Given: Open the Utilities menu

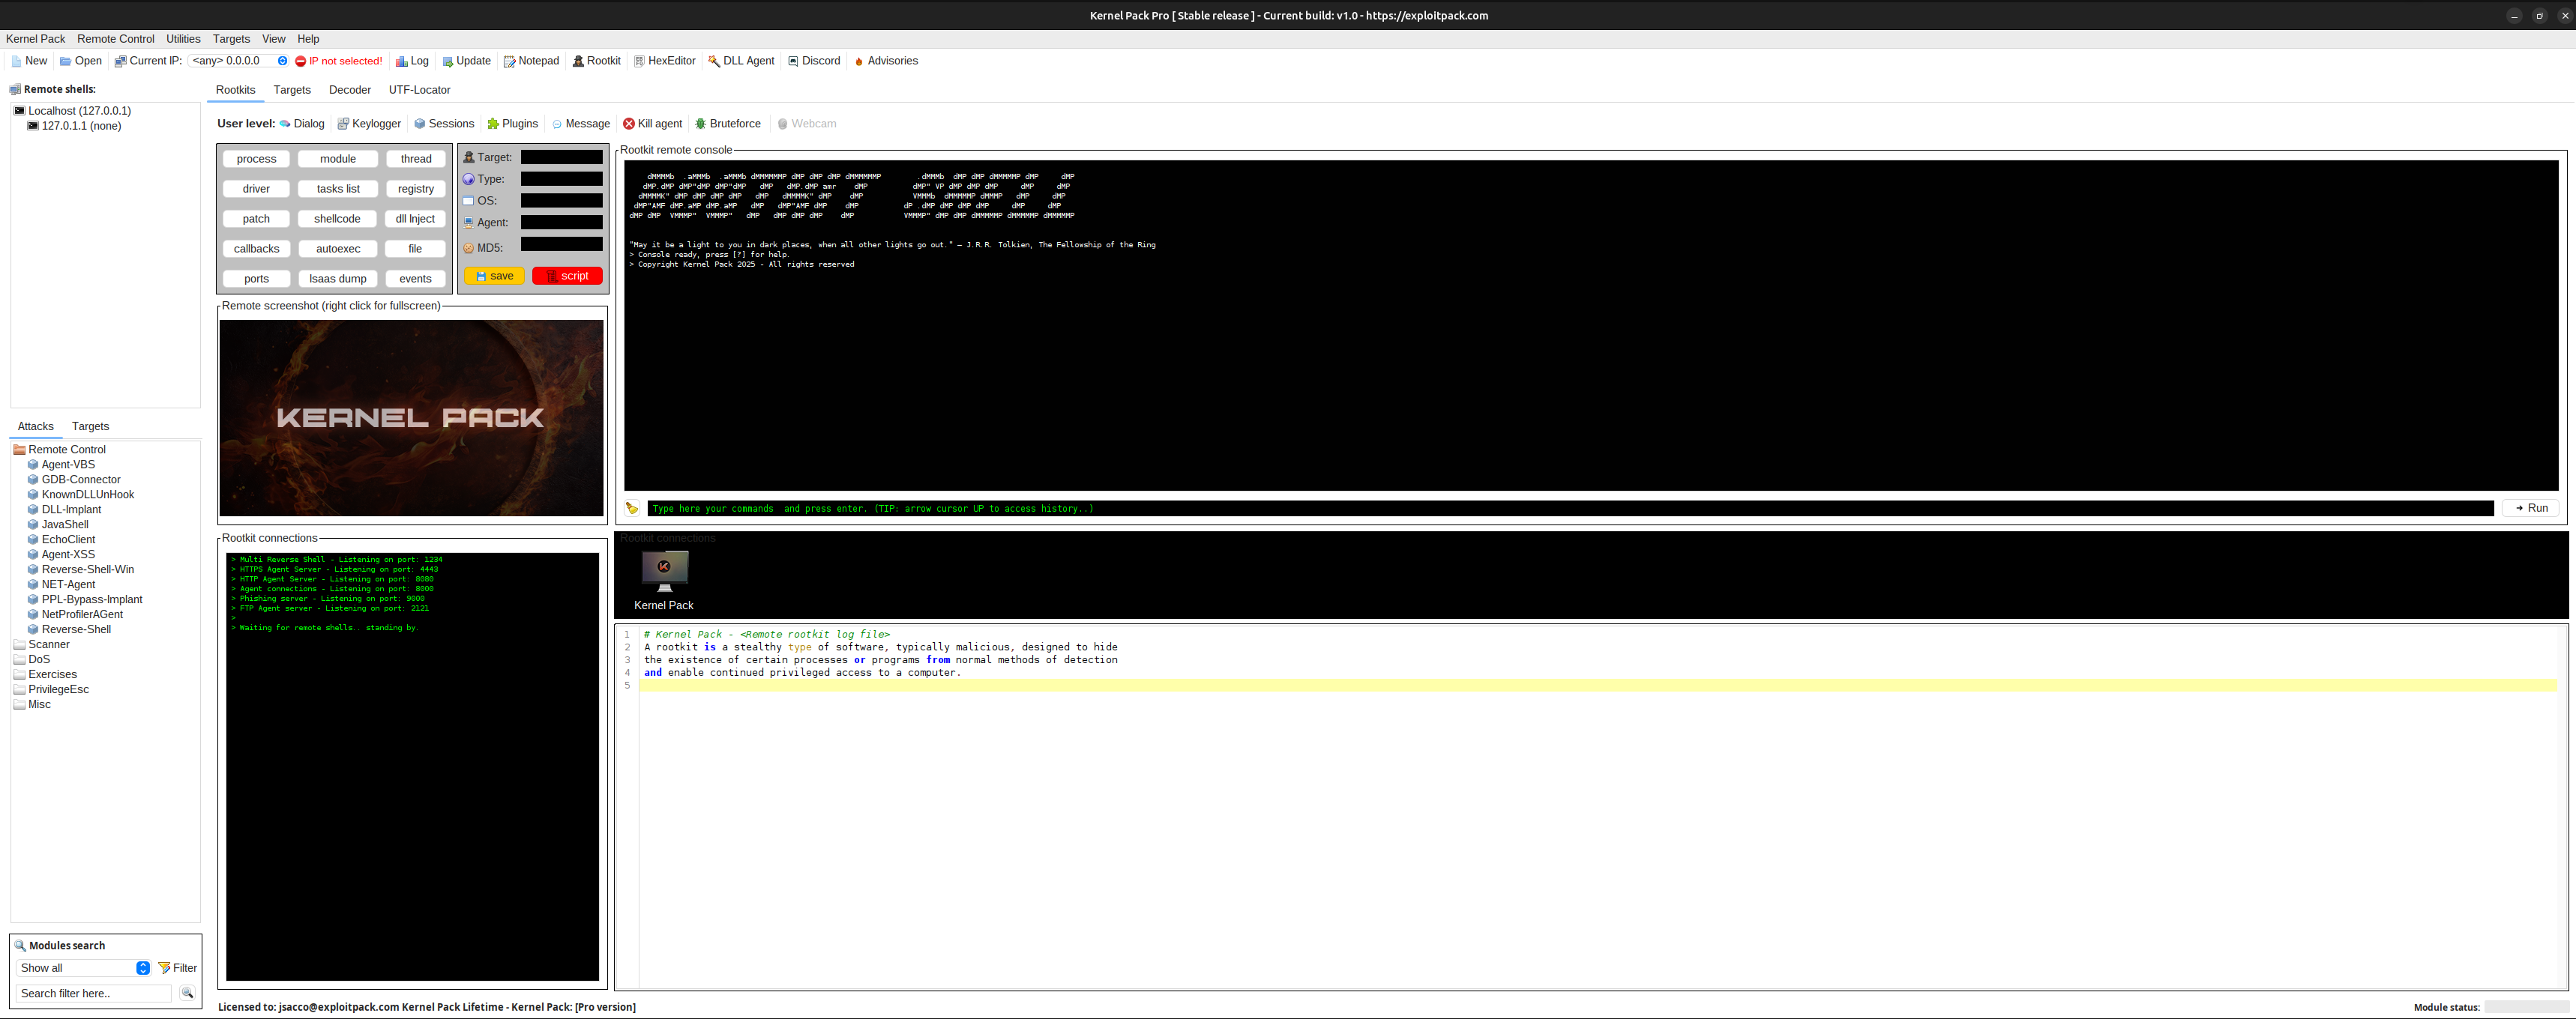Looking at the screenshot, I should [183, 39].
